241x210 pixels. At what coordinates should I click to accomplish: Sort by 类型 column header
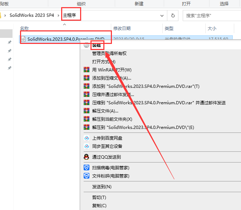click(x=169, y=28)
